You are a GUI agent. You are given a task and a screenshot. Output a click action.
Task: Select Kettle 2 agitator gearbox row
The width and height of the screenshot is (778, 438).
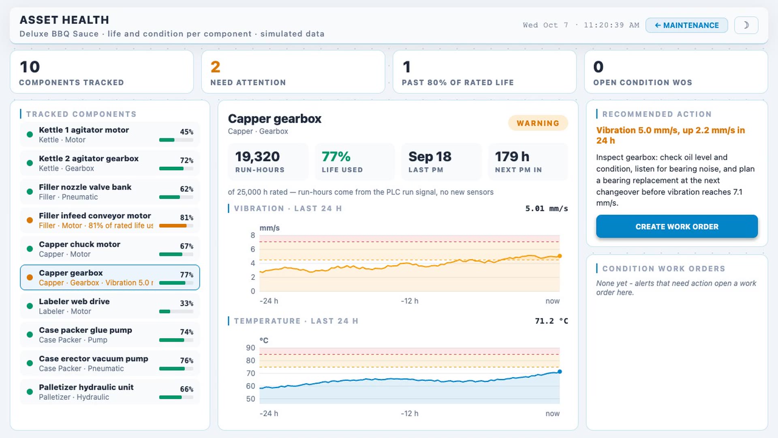110,163
